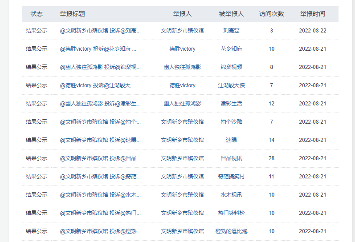This screenshot has width=355, height=242.
Task: Select reported user 晋品视讯
Action: [x=231, y=158]
